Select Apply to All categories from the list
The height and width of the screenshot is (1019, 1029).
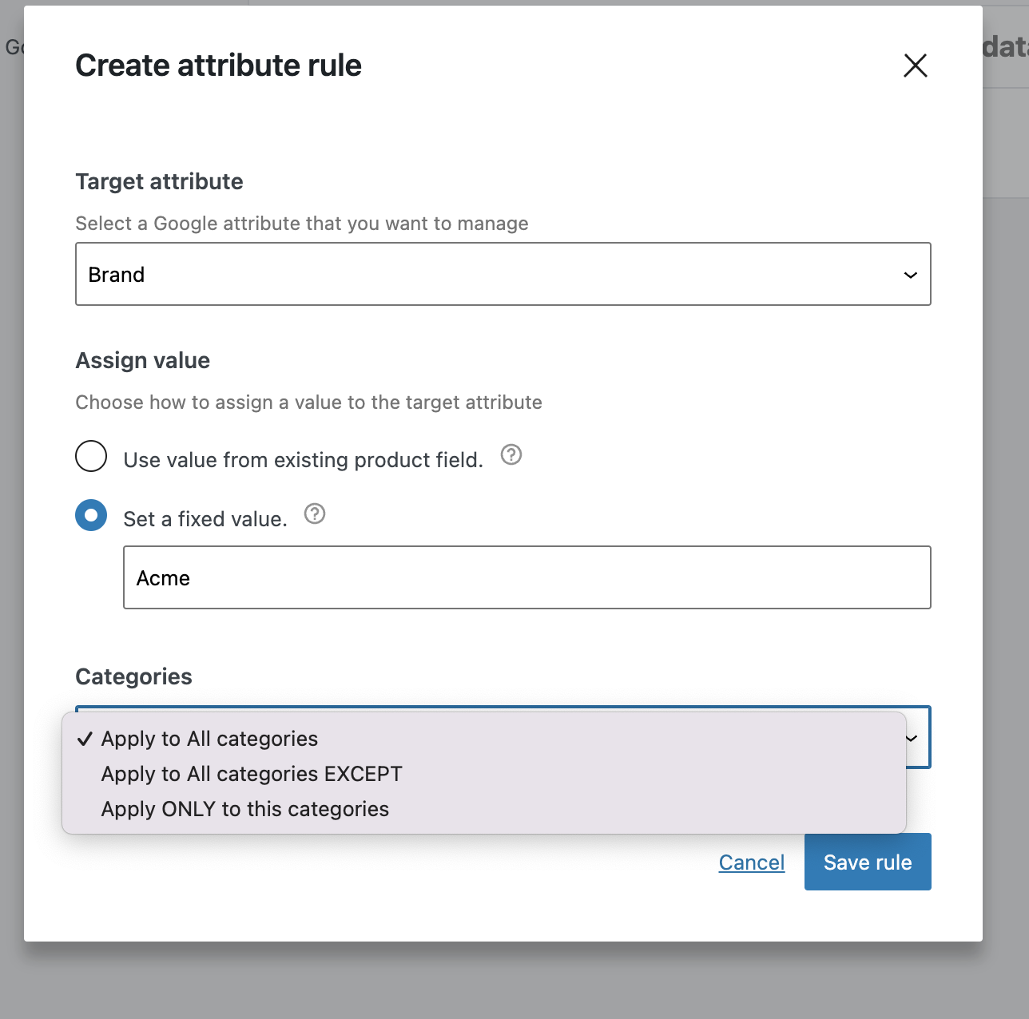209,739
